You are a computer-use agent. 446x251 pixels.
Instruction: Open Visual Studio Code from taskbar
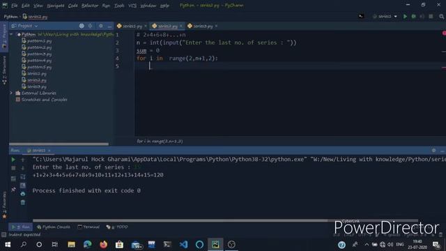pos(183,245)
